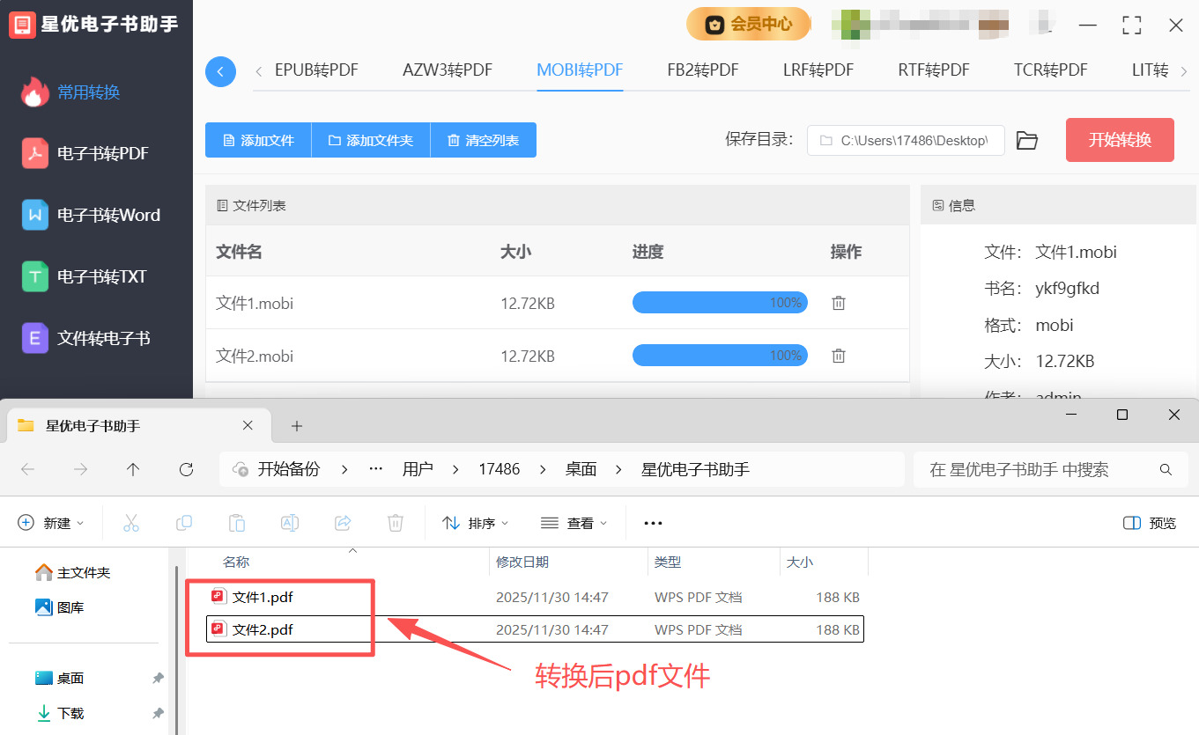The height and width of the screenshot is (735, 1199).
Task: Select the 文件1.mobi row name
Action: click(255, 304)
